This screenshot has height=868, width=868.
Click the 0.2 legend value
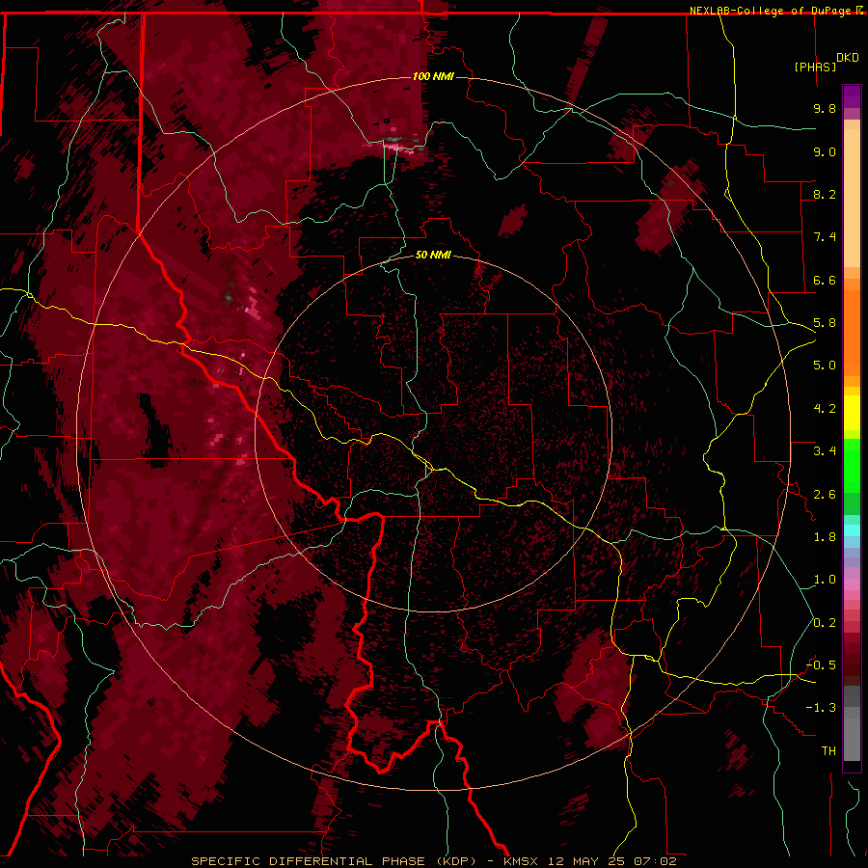(825, 623)
